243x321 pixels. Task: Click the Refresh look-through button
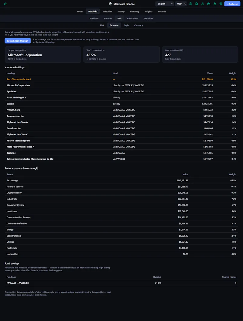click(x=18, y=41)
